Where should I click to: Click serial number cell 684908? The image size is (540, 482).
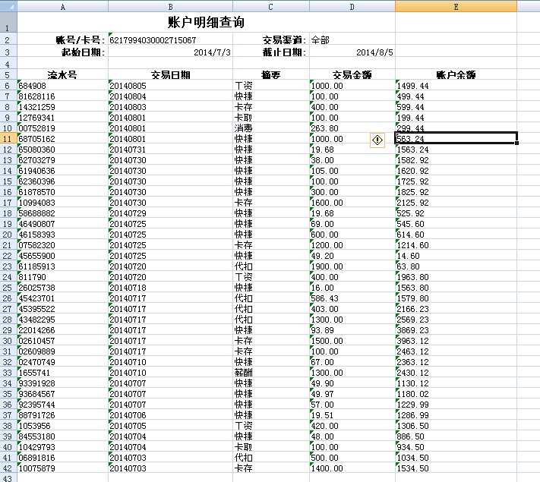click(x=63, y=86)
